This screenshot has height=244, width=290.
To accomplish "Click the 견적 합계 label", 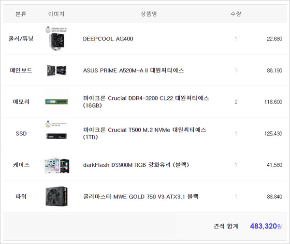I will (226, 226).
